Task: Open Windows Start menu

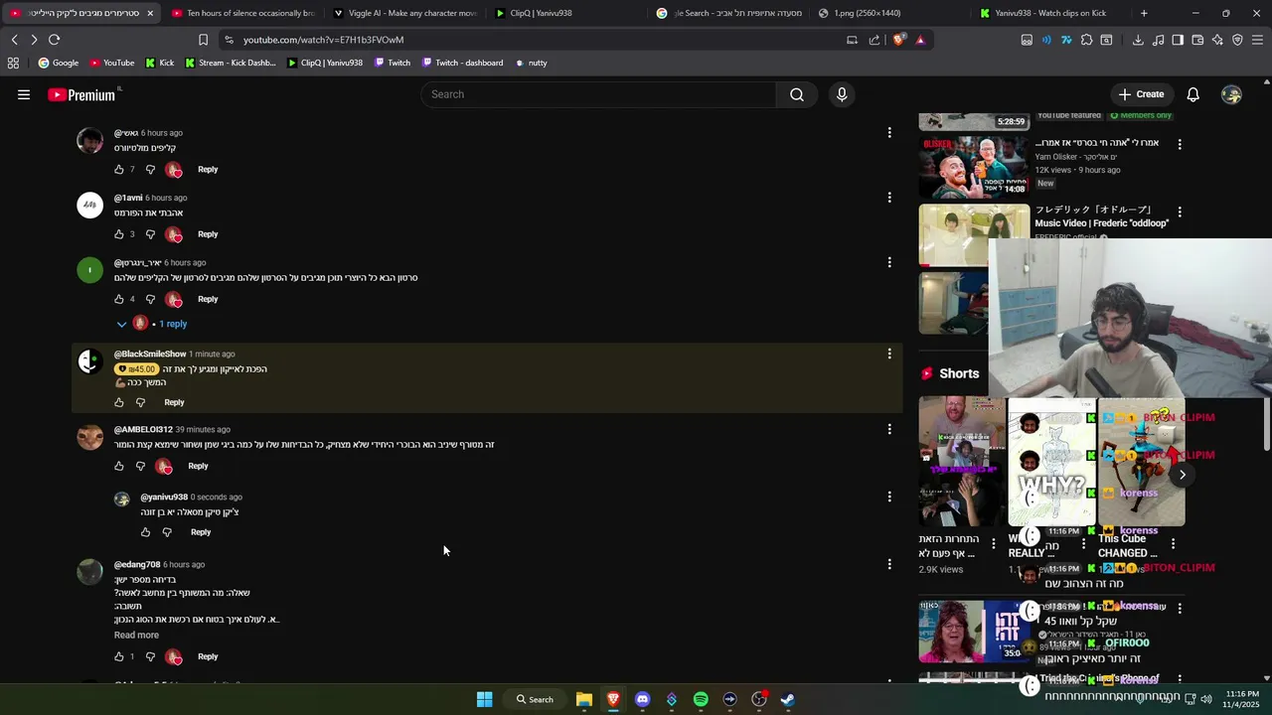Action: click(484, 699)
